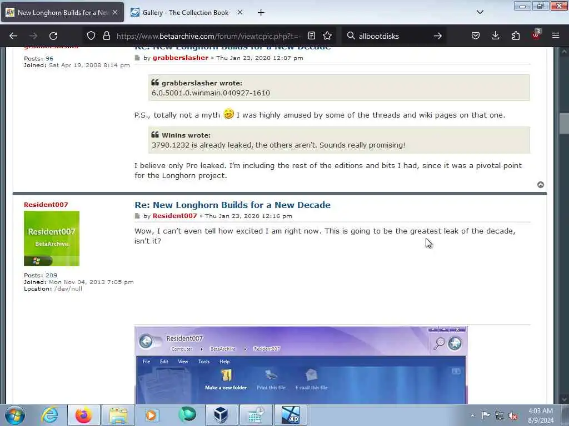
Task: Open the Windows Start menu
Action: point(15,415)
